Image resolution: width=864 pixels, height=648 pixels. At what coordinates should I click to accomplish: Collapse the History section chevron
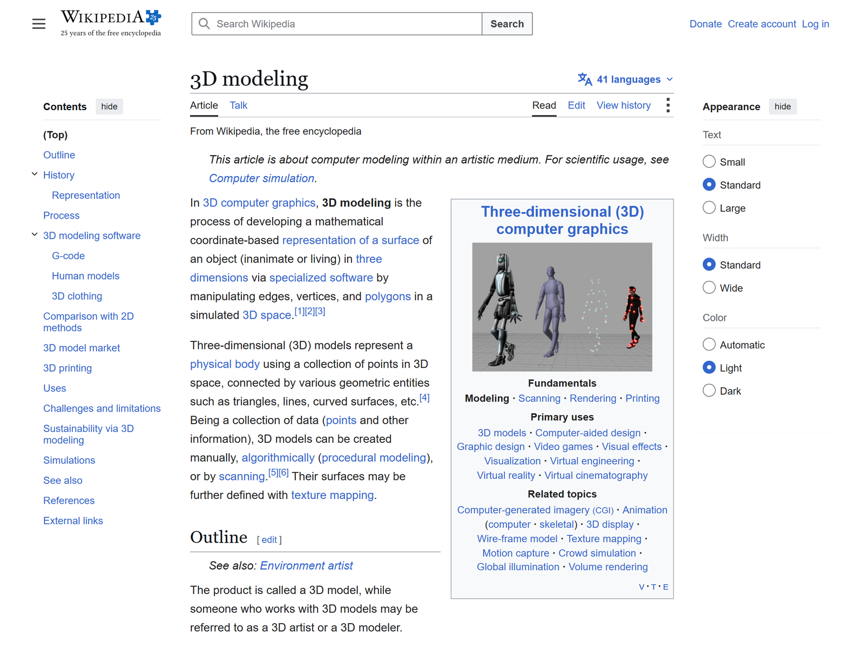(35, 174)
